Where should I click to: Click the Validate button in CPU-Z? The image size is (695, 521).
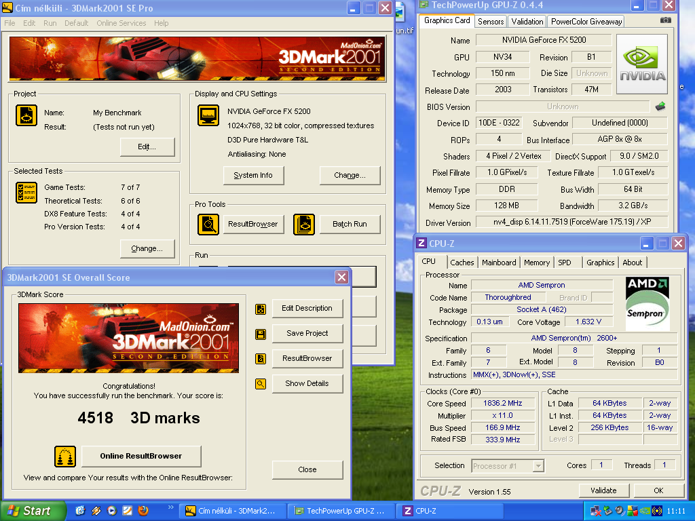tap(603, 490)
